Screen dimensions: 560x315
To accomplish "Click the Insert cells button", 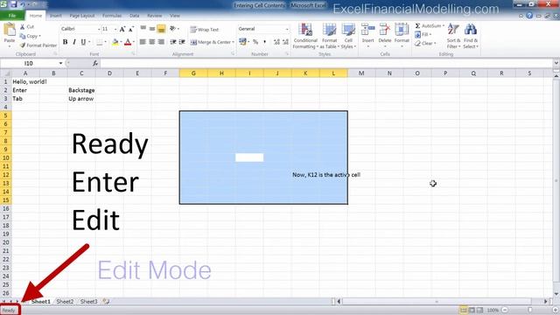I will pos(367,35).
